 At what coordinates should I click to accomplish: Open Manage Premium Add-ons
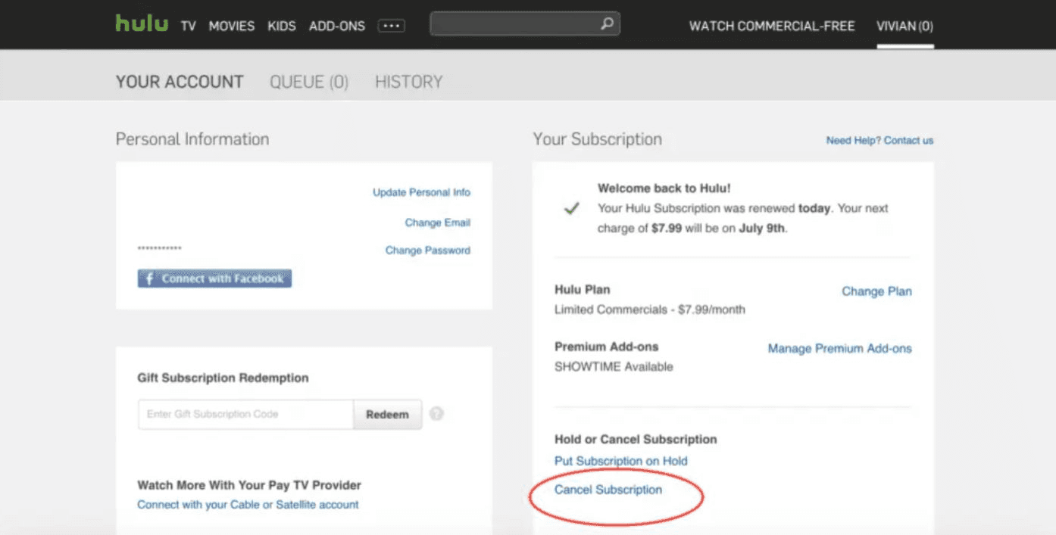click(x=840, y=349)
